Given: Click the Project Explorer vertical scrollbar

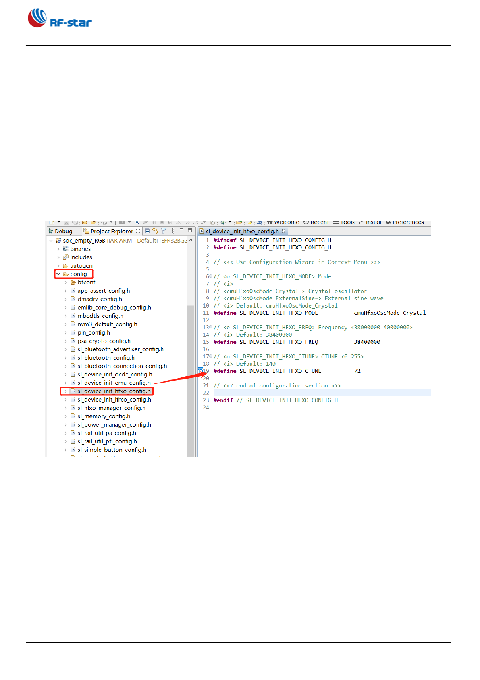Looking at the screenshot, I should (191, 363).
